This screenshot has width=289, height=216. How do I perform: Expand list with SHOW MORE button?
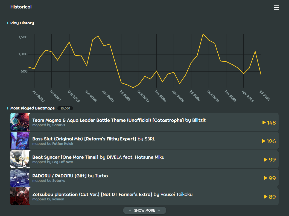pos(144,210)
